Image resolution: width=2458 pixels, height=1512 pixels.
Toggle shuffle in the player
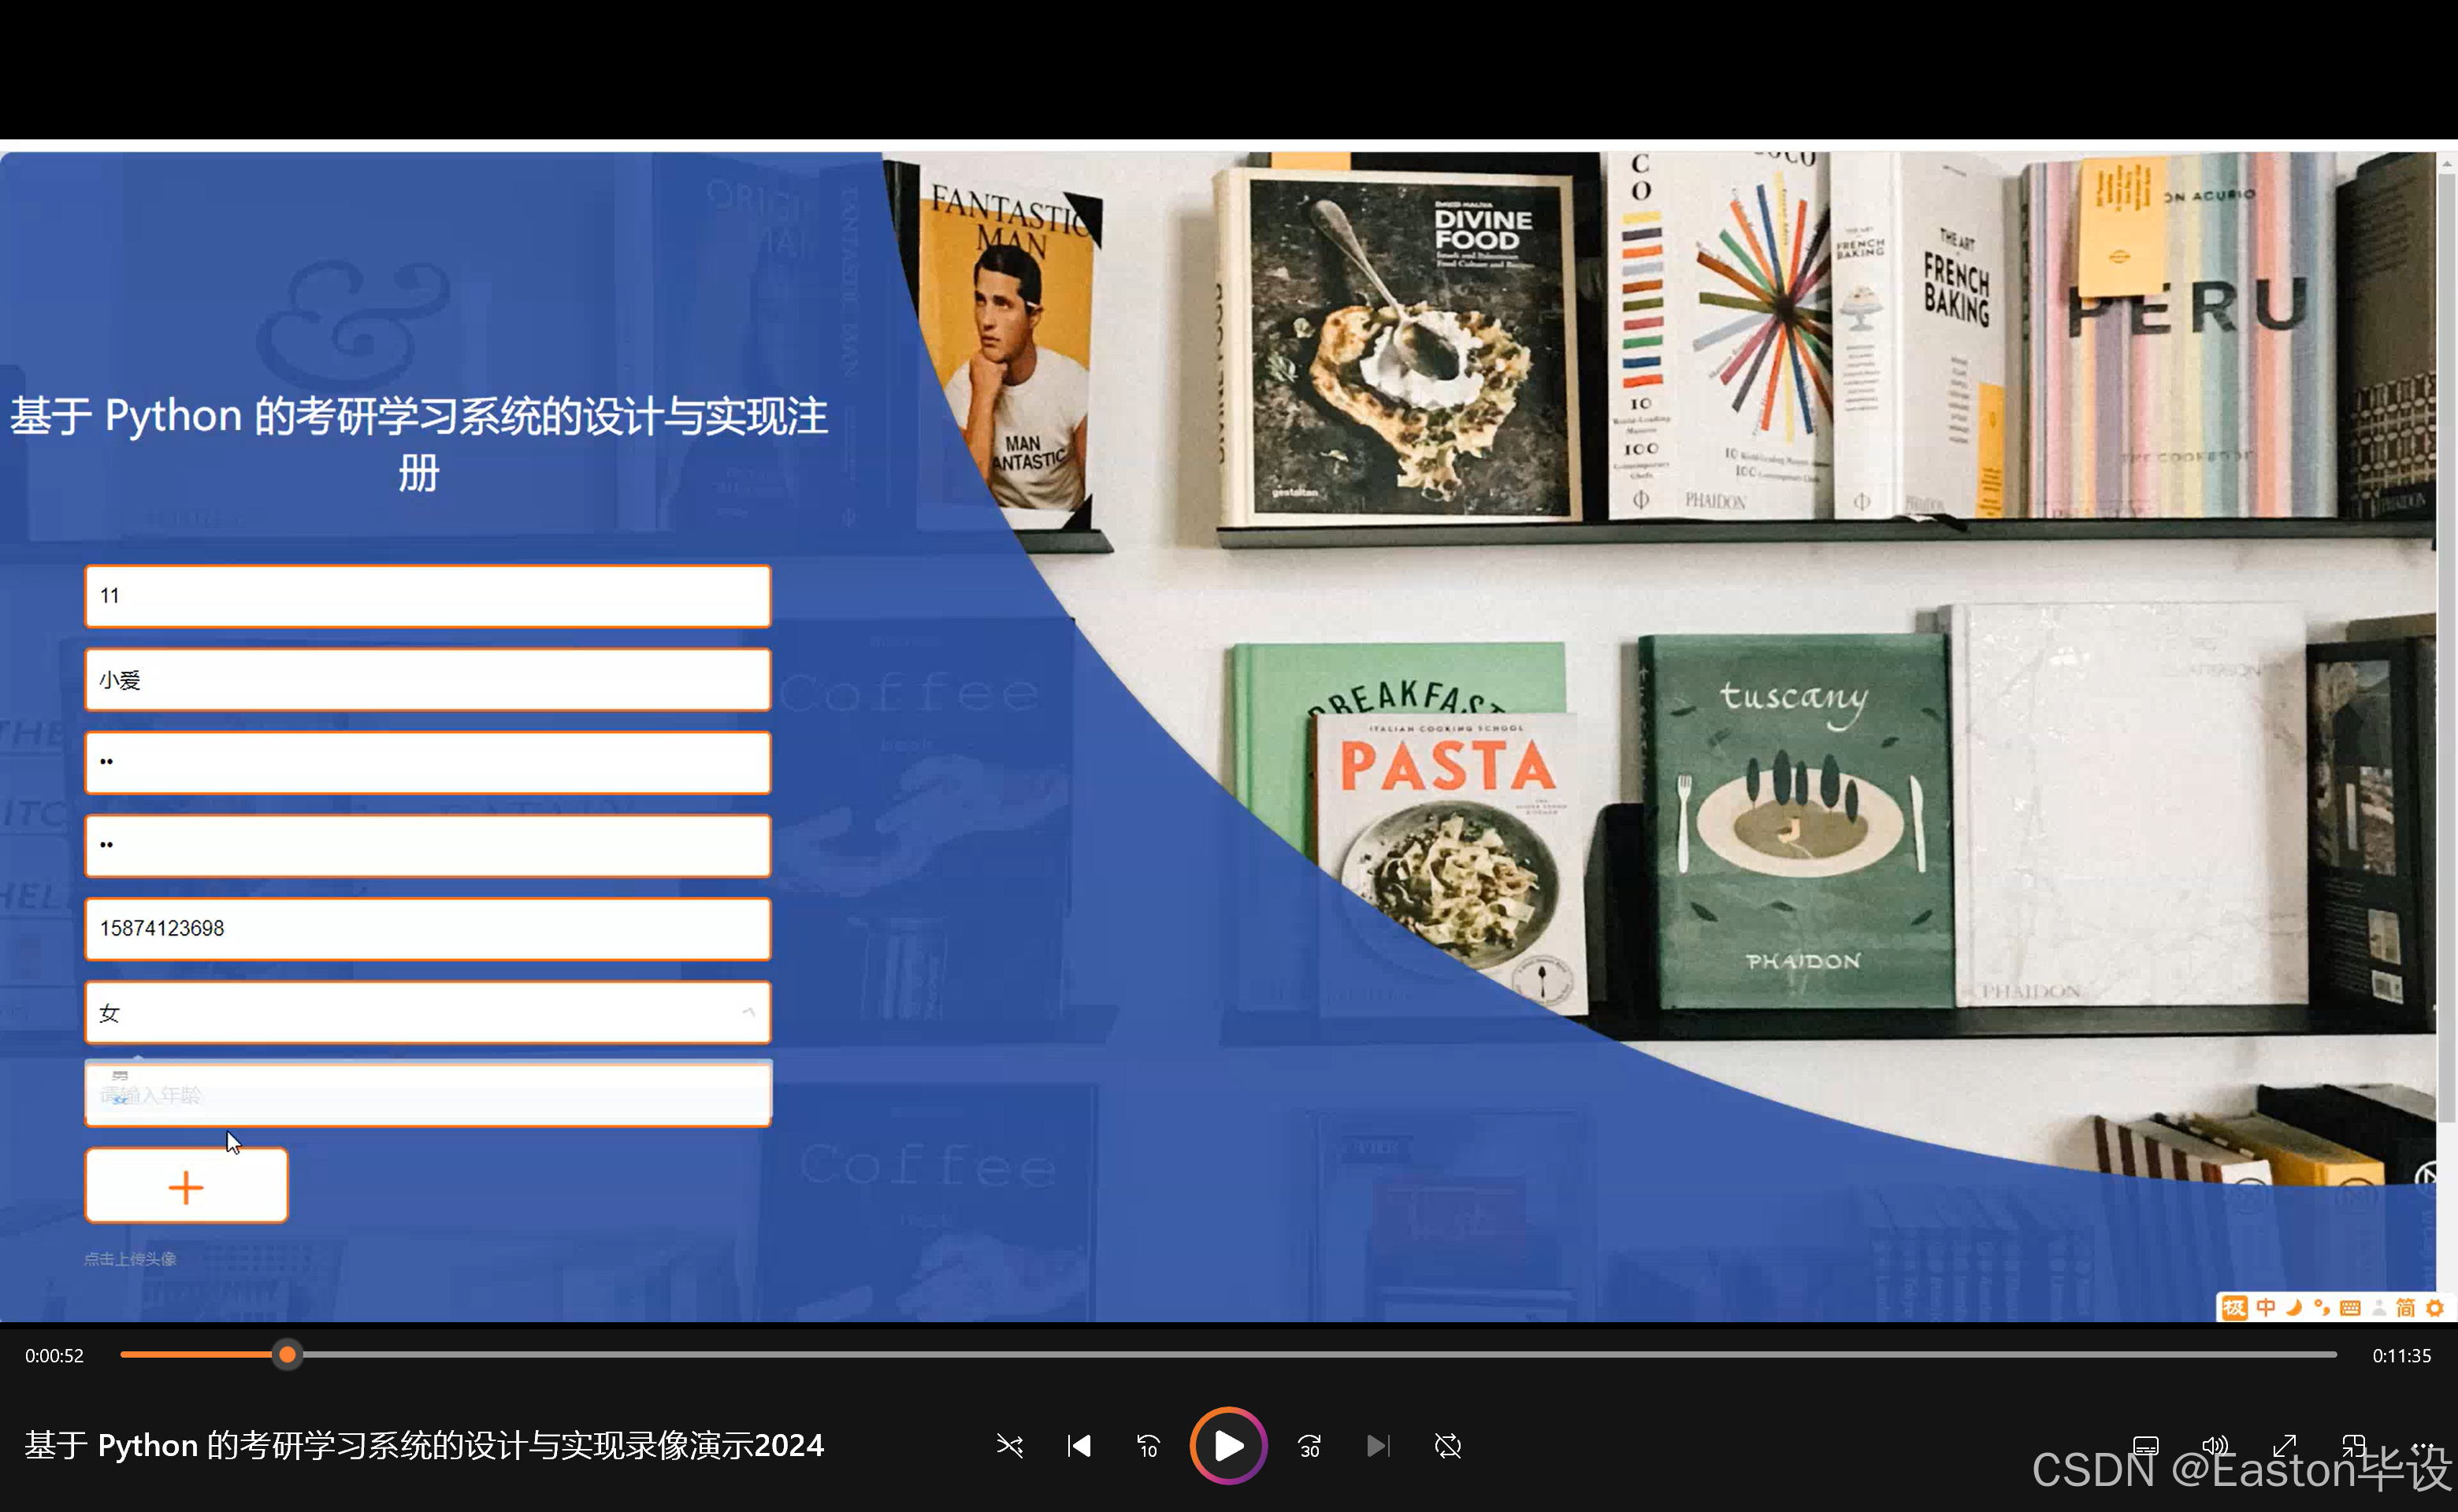(1009, 1446)
